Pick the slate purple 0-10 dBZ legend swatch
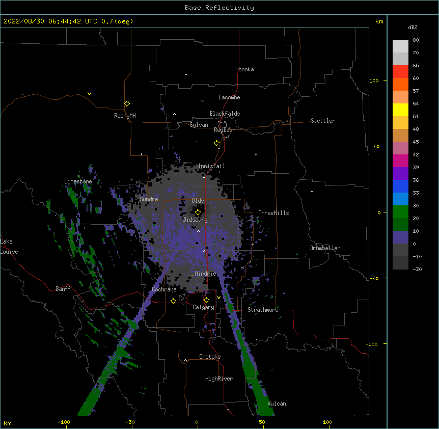This screenshot has height=429, width=439. pos(400,237)
